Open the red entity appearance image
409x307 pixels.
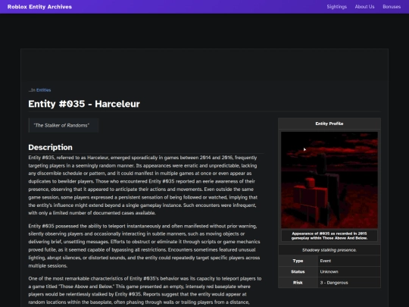pyautogui.click(x=329, y=180)
